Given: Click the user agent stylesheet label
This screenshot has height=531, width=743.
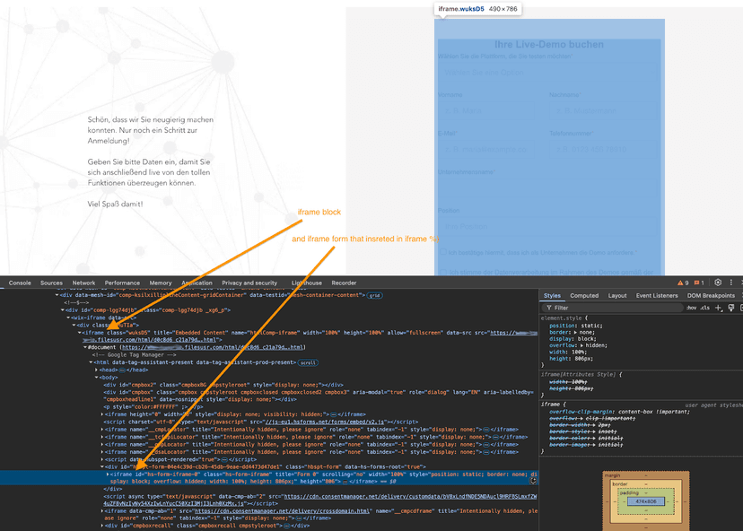Looking at the screenshot, I should 709,405.
